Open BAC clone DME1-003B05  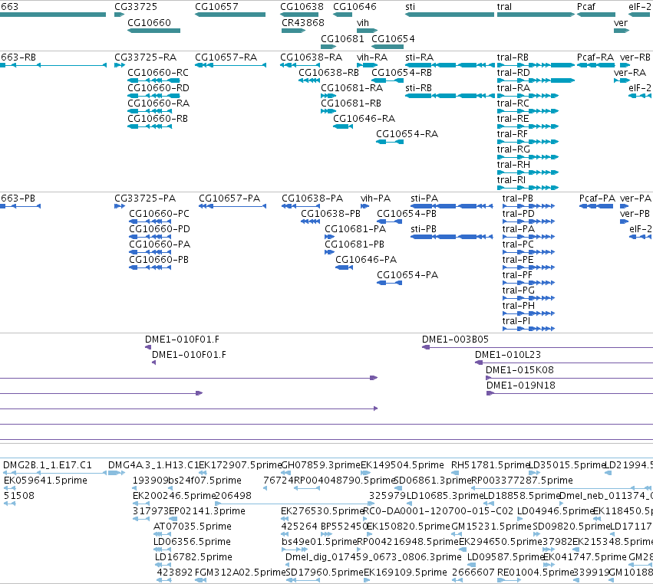click(x=455, y=339)
